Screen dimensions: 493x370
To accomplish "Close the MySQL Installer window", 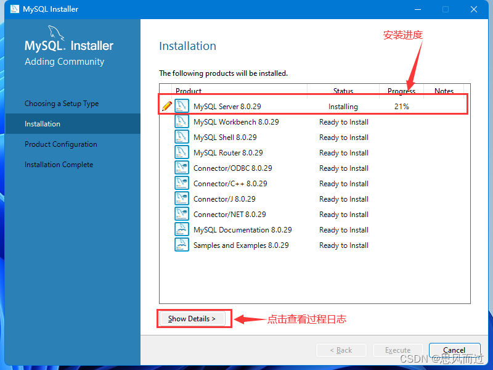I will coord(473,9).
